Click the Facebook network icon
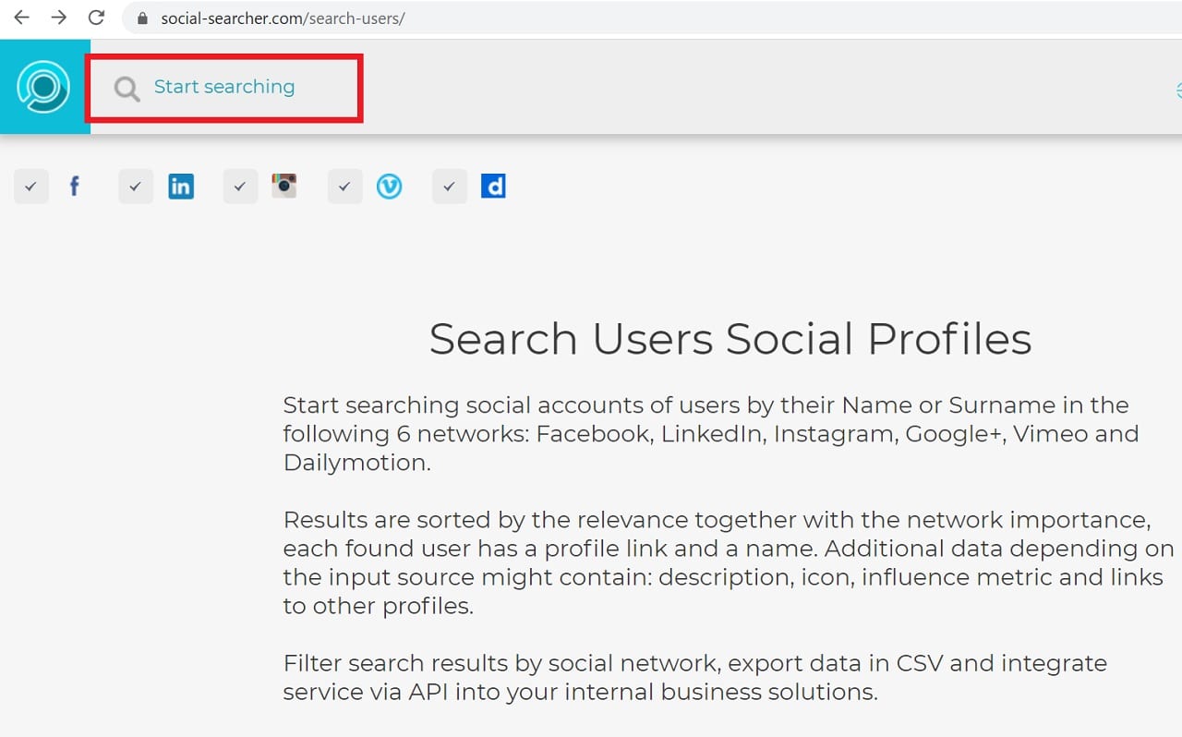This screenshot has height=737, width=1182. pyautogui.click(x=75, y=187)
